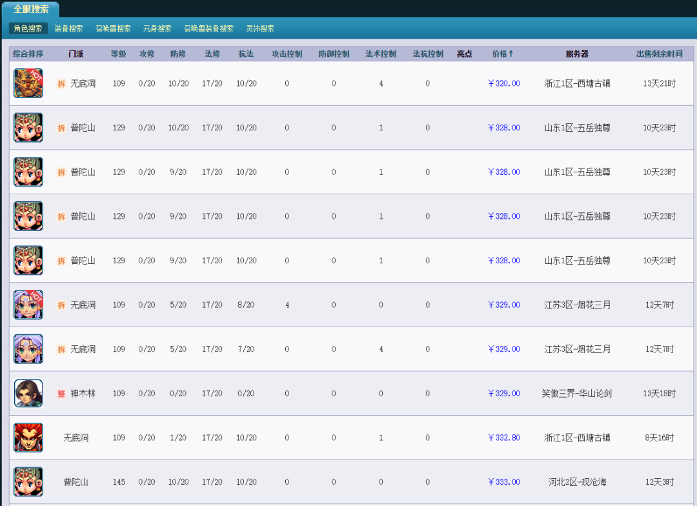Sort by 出售剩余时间 column header
Image resolution: width=697 pixels, height=506 pixels.
click(x=659, y=54)
